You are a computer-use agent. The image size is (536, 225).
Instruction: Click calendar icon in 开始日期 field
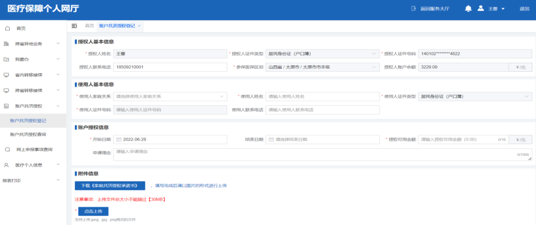pos(119,139)
